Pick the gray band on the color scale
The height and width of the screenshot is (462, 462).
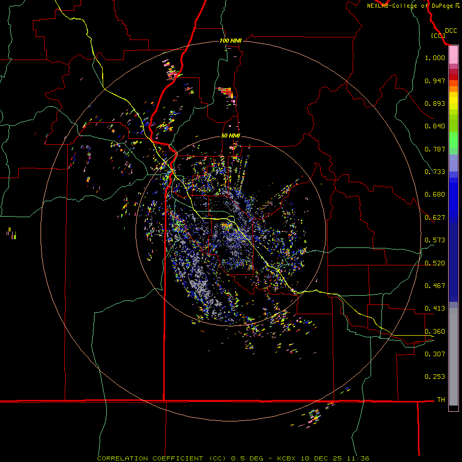tap(453, 357)
